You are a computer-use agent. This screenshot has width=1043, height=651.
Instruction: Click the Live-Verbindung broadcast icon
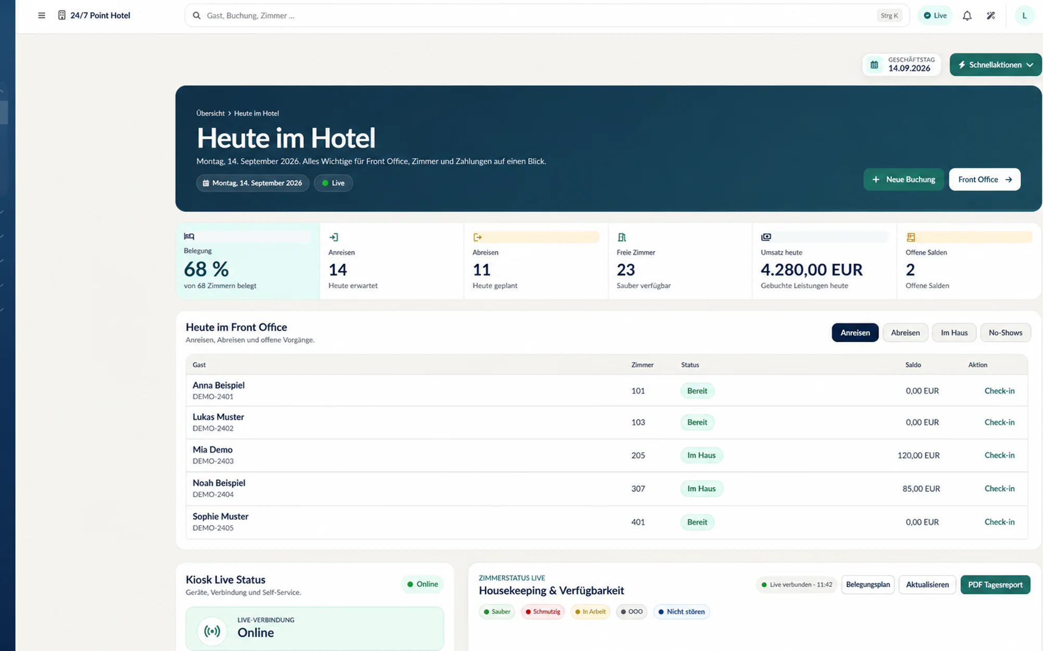tap(212, 631)
